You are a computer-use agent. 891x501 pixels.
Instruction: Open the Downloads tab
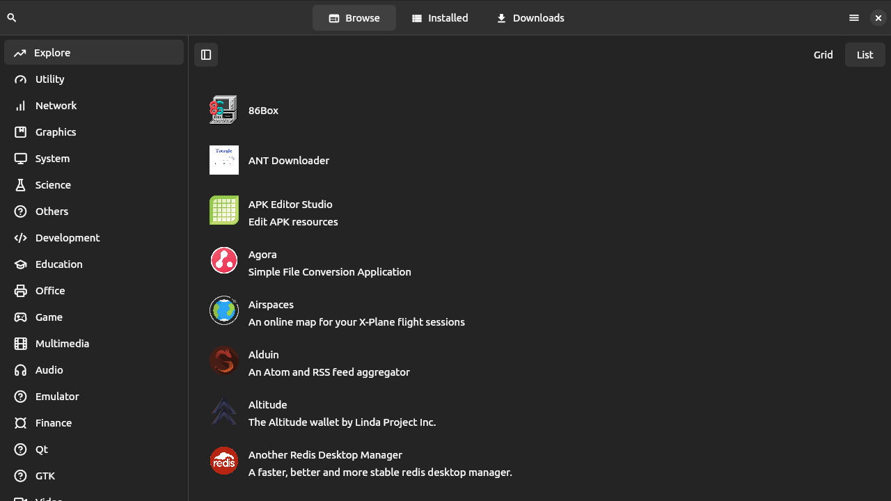point(530,18)
